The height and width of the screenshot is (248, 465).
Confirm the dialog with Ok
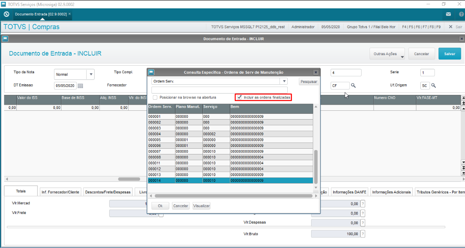pyautogui.click(x=160, y=206)
